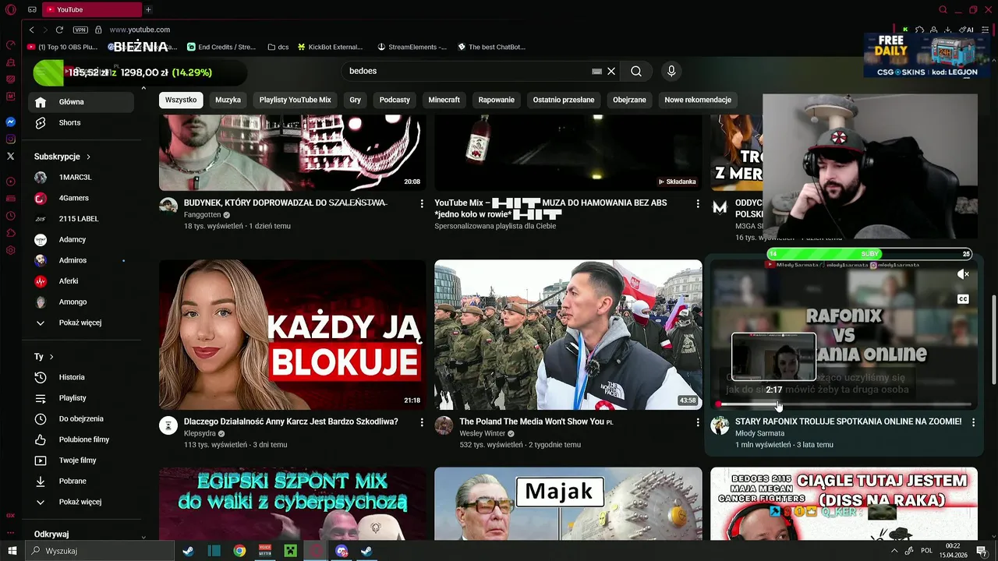Open the StreamElements bookmark

(412, 47)
